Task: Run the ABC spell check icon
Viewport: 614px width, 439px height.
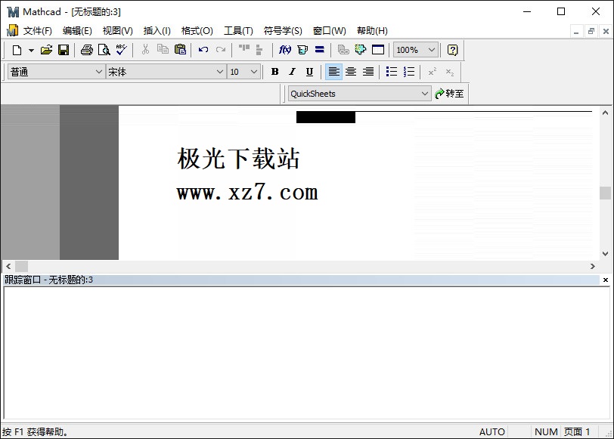Action: coord(122,50)
